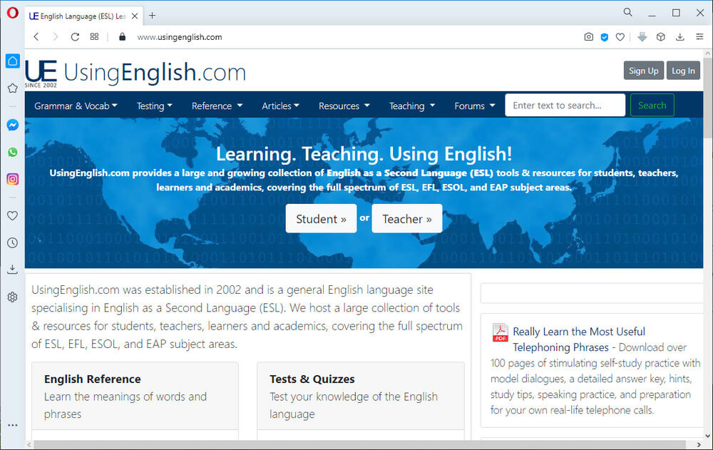The height and width of the screenshot is (450, 713).
Task: Expand Grammar & Vocab menu
Action: (x=76, y=106)
